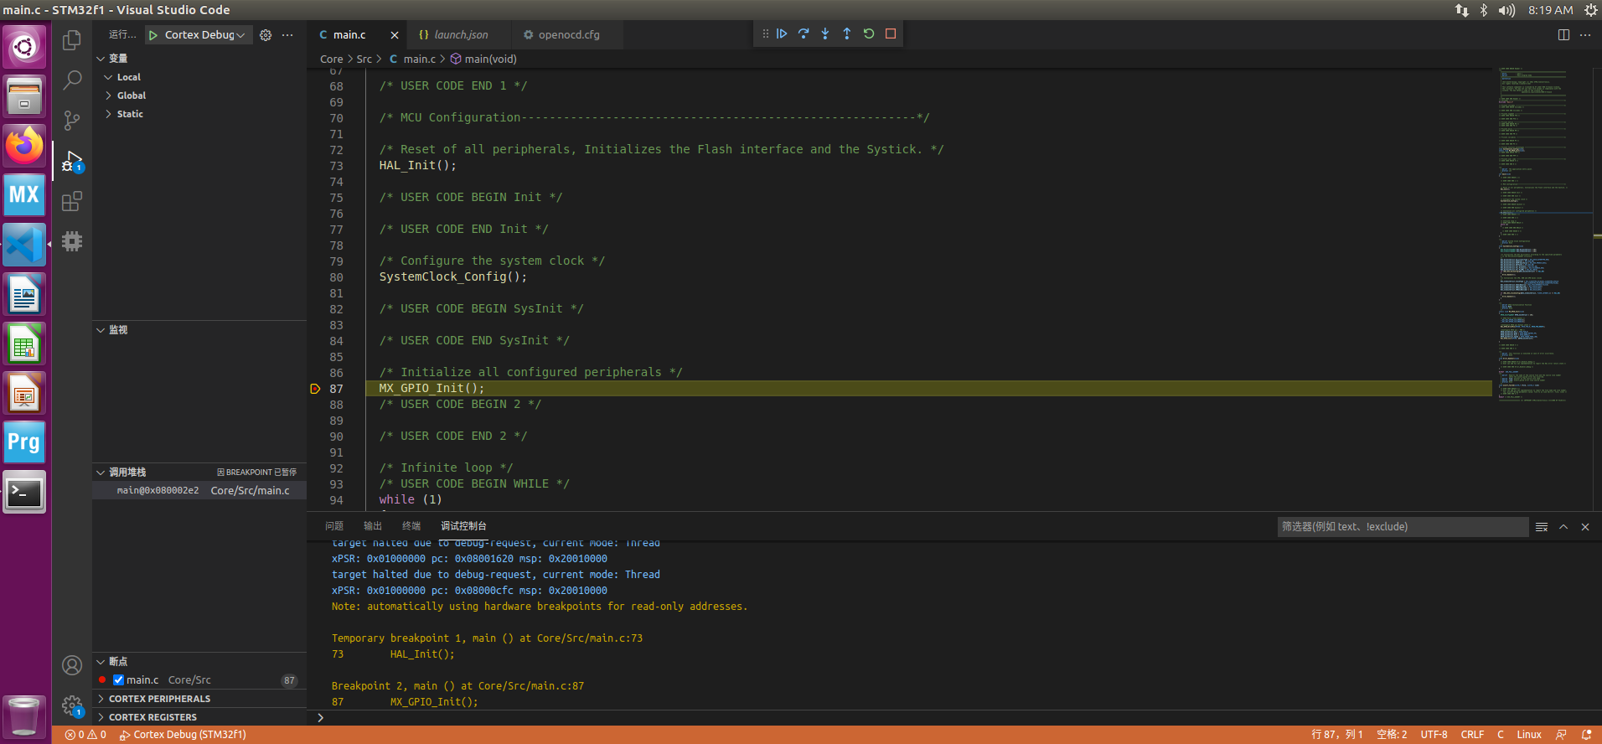Open launch.json via configuration gear

click(266, 35)
